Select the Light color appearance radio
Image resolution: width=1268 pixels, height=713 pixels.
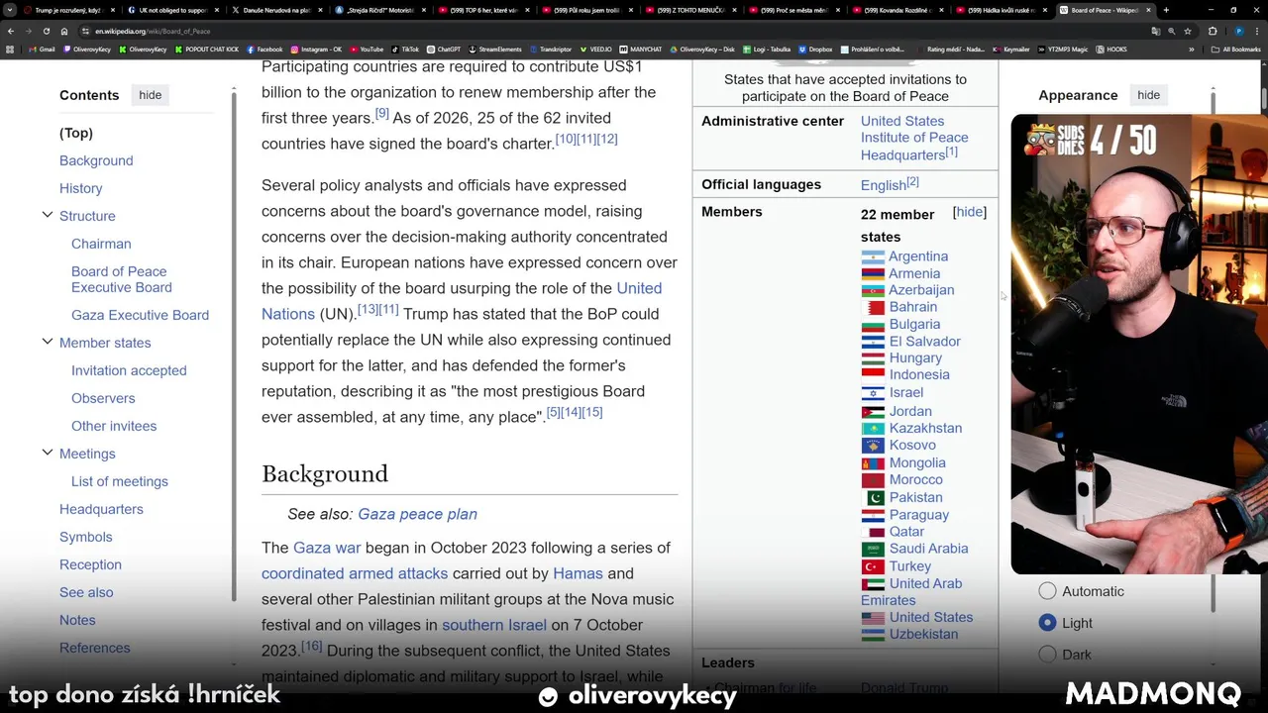[1047, 623]
